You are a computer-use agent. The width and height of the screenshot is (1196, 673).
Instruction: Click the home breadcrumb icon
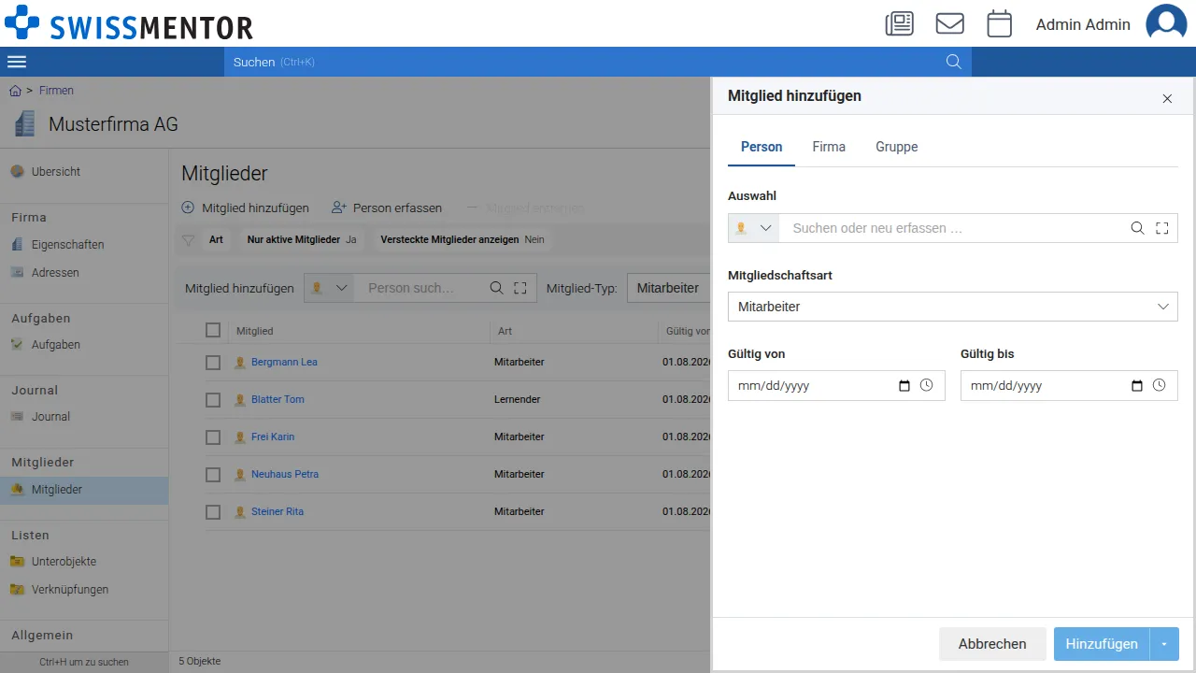[x=15, y=91]
